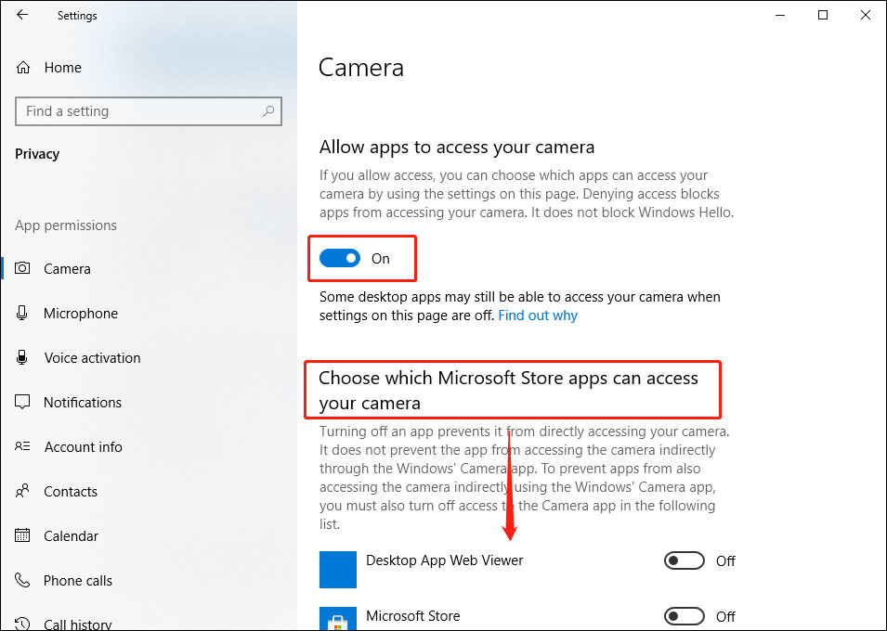This screenshot has width=887, height=631.
Task: Select the Notifications permission icon
Action: coord(20,402)
